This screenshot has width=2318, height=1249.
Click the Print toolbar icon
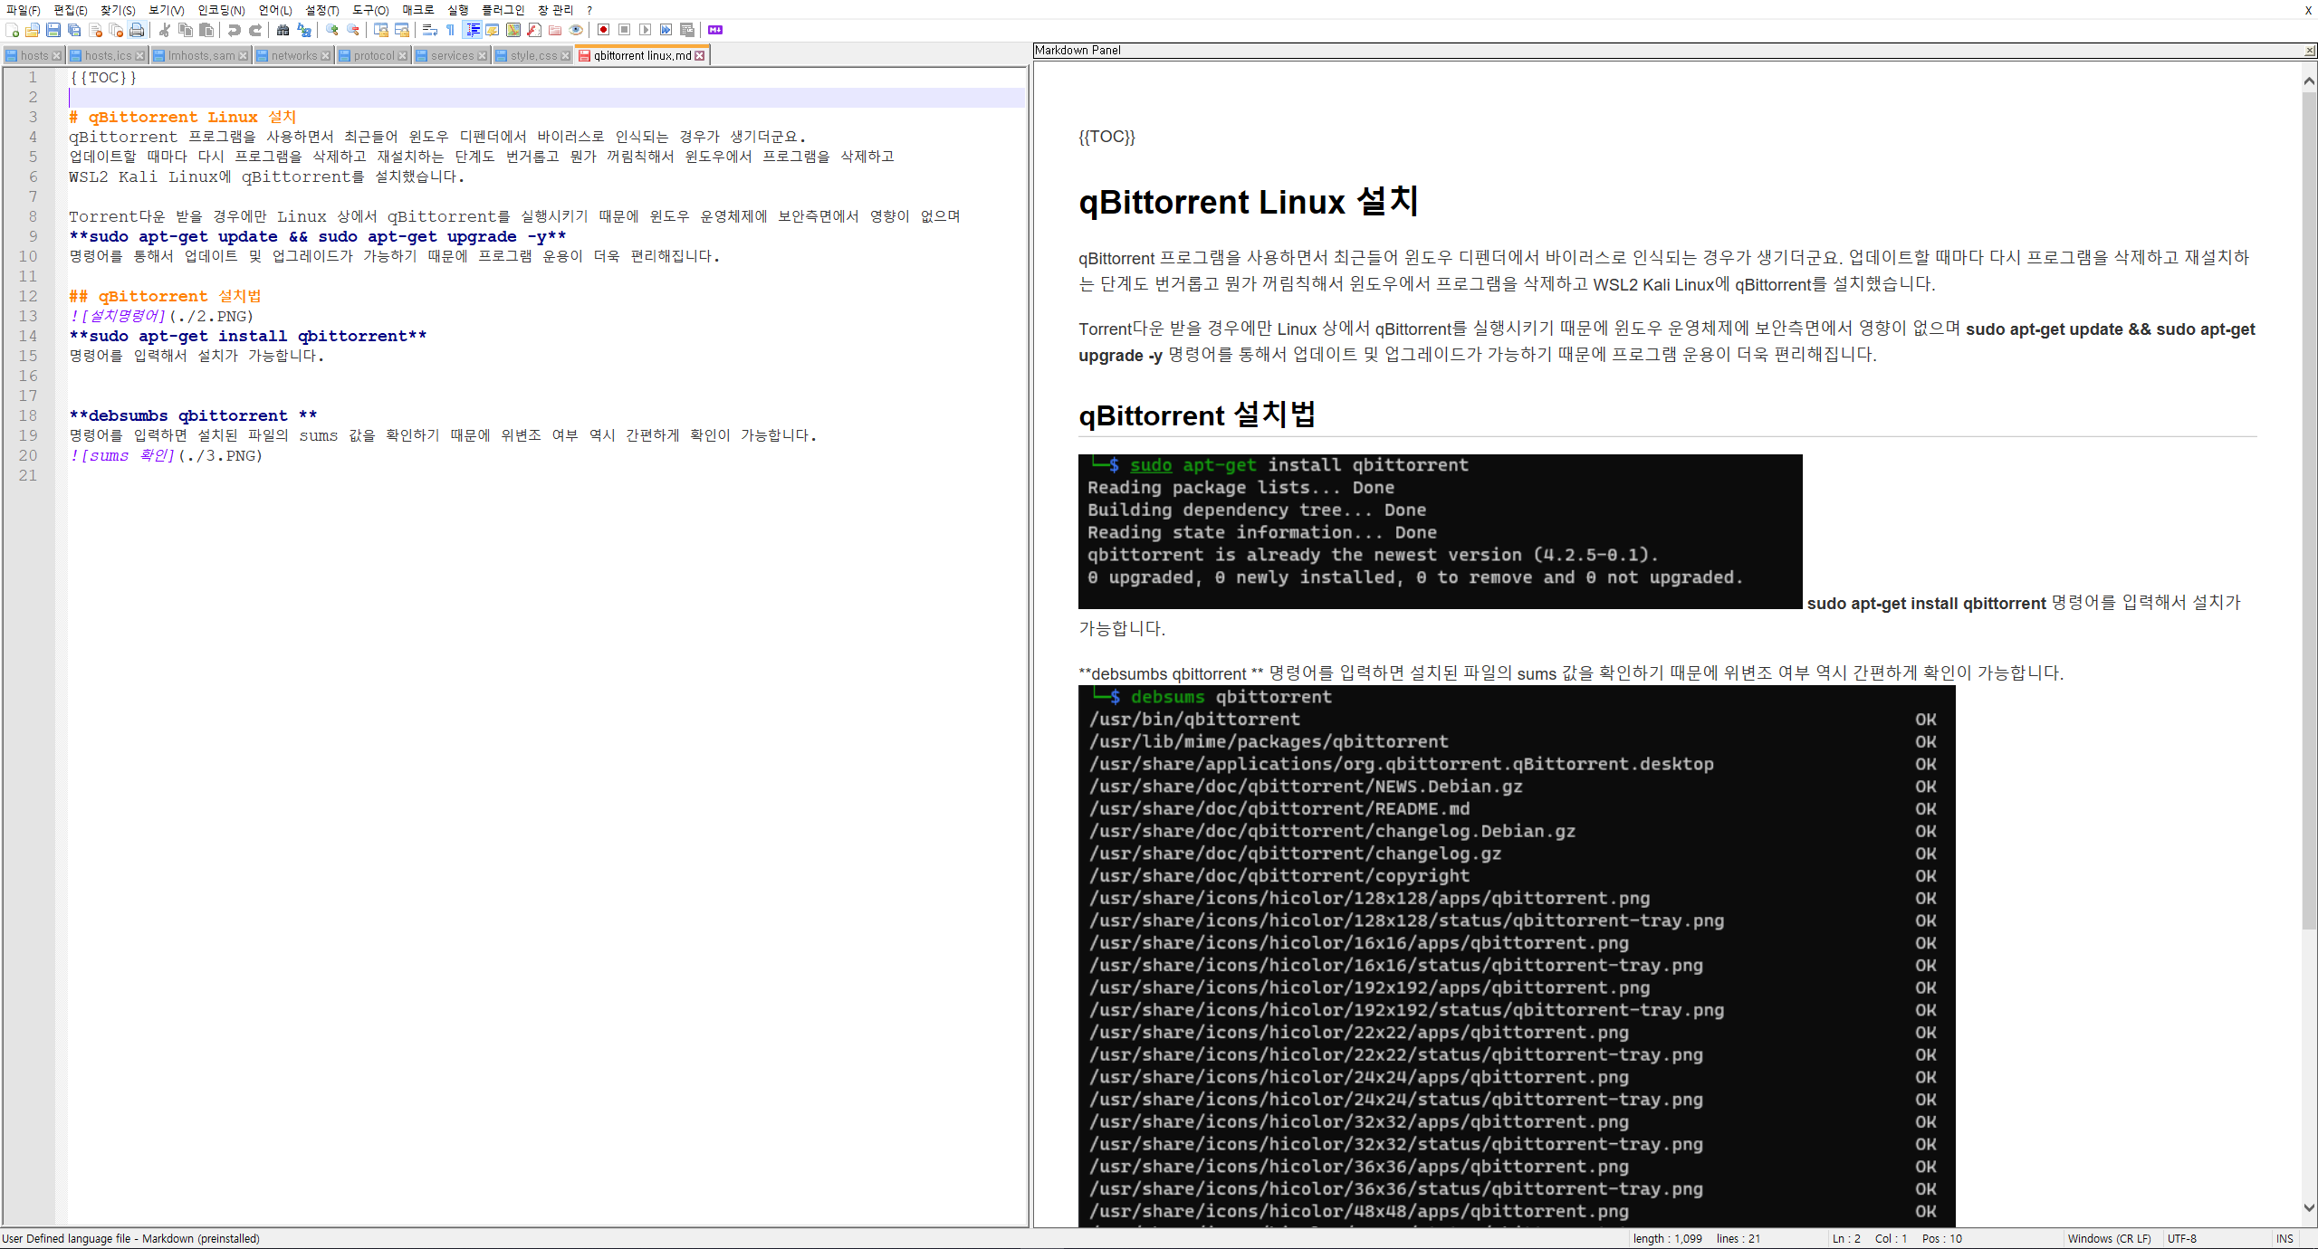coord(137,30)
